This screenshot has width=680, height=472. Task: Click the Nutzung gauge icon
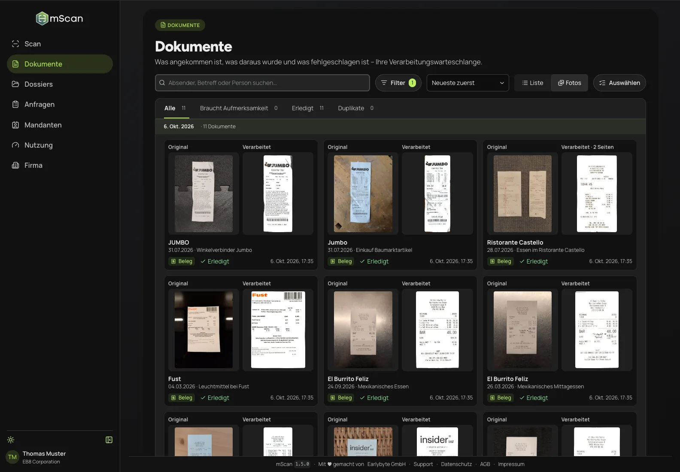(15, 145)
